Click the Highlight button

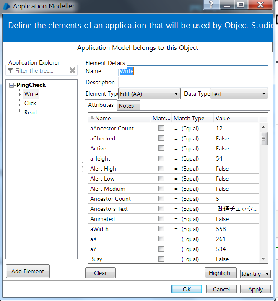pyautogui.click(x=221, y=273)
